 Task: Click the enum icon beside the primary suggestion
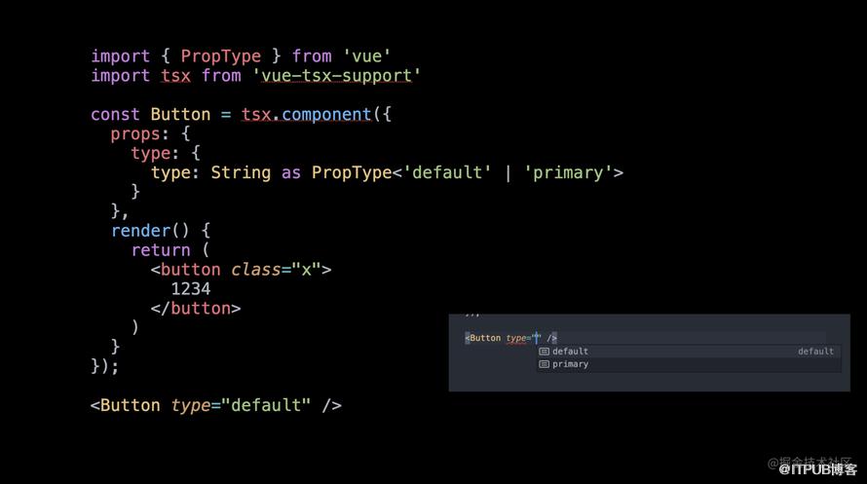(545, 364)
